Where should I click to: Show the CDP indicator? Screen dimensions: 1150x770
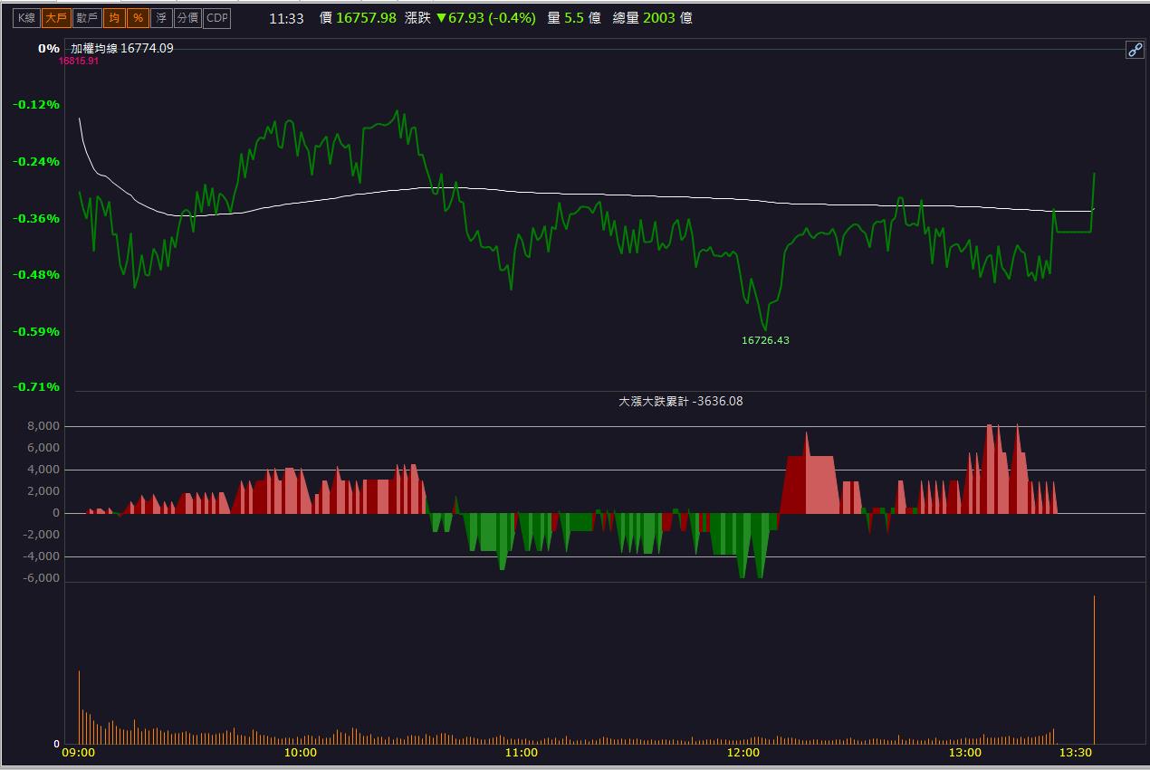click(216, 18)
